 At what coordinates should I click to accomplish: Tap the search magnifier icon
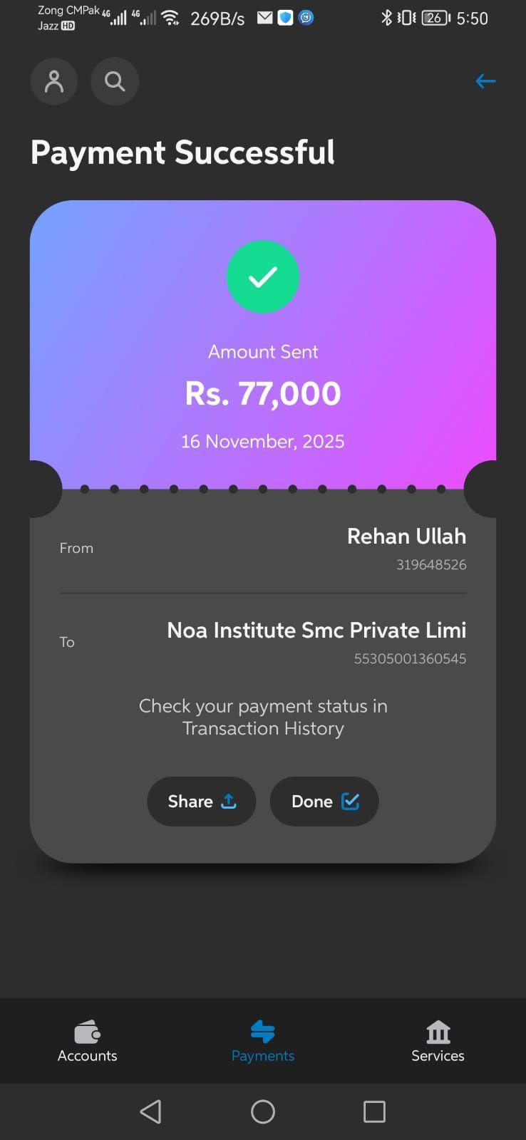115,81
